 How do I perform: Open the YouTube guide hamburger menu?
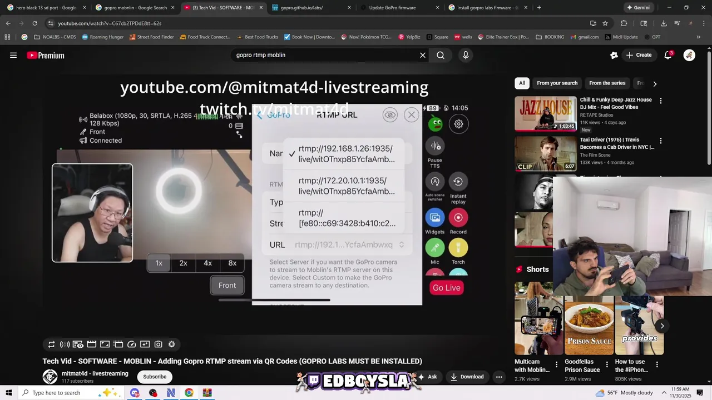(x=13, y=55)
